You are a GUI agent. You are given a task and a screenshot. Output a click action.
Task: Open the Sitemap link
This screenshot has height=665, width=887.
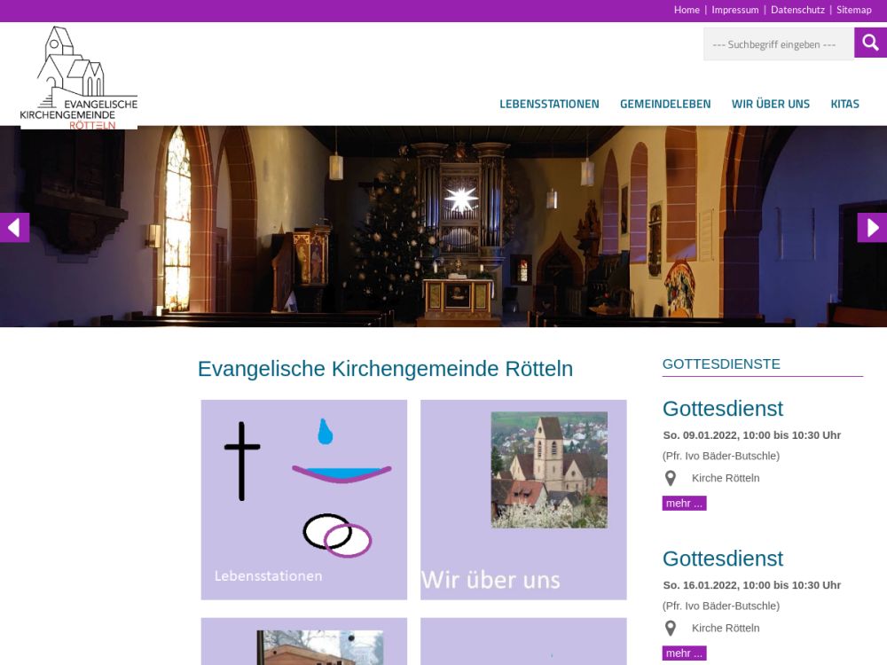(x=853, y=11)
